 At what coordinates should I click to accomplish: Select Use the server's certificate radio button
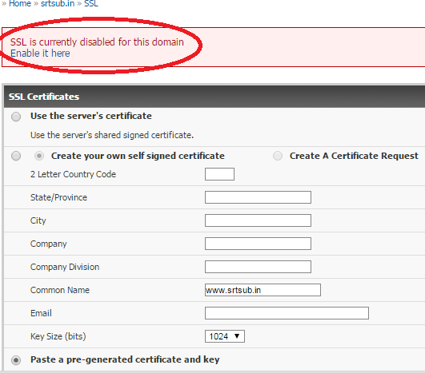16,117
